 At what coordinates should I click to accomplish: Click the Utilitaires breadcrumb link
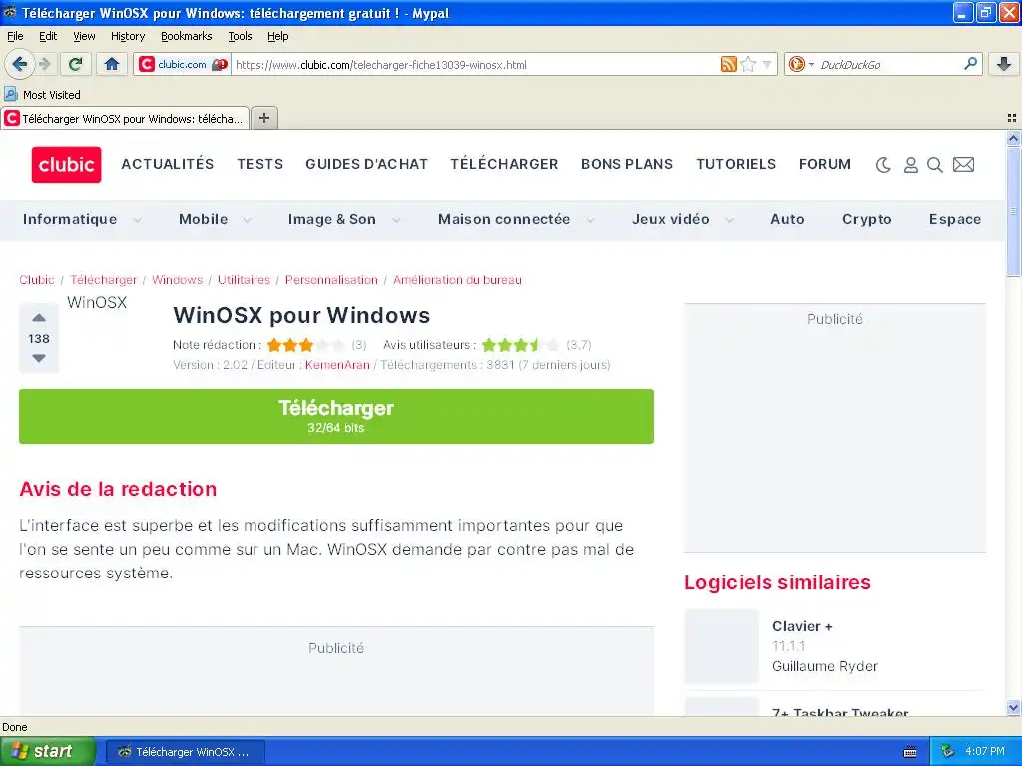coord(244,280)
